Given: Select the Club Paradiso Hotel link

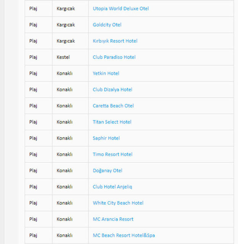Looking at the screenshot, I should tap(114, 57).
